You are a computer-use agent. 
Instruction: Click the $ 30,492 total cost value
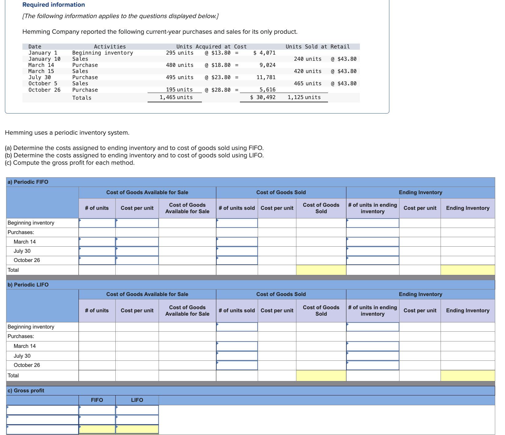[x=263, y=97]
